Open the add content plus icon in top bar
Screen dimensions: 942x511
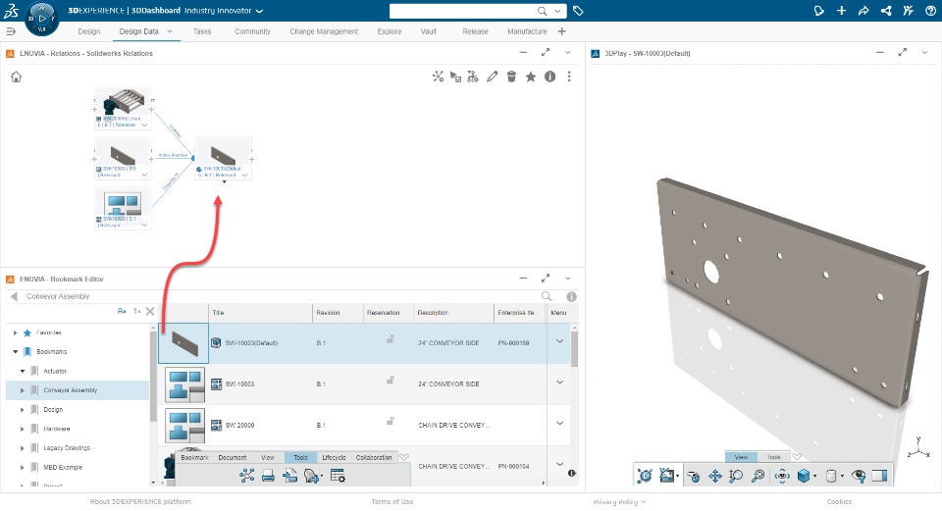point(841,11)
